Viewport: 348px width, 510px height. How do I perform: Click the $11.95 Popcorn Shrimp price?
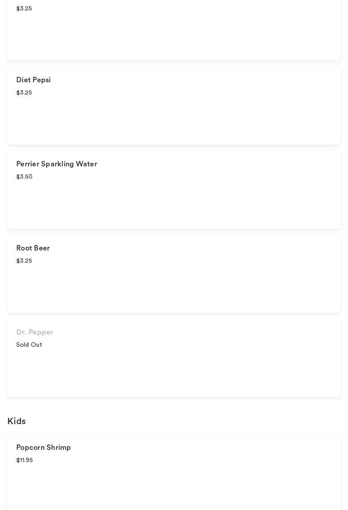(x=24, y=460)
